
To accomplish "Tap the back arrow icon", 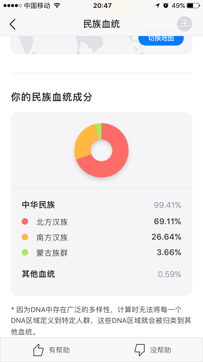I will point(12,24).
